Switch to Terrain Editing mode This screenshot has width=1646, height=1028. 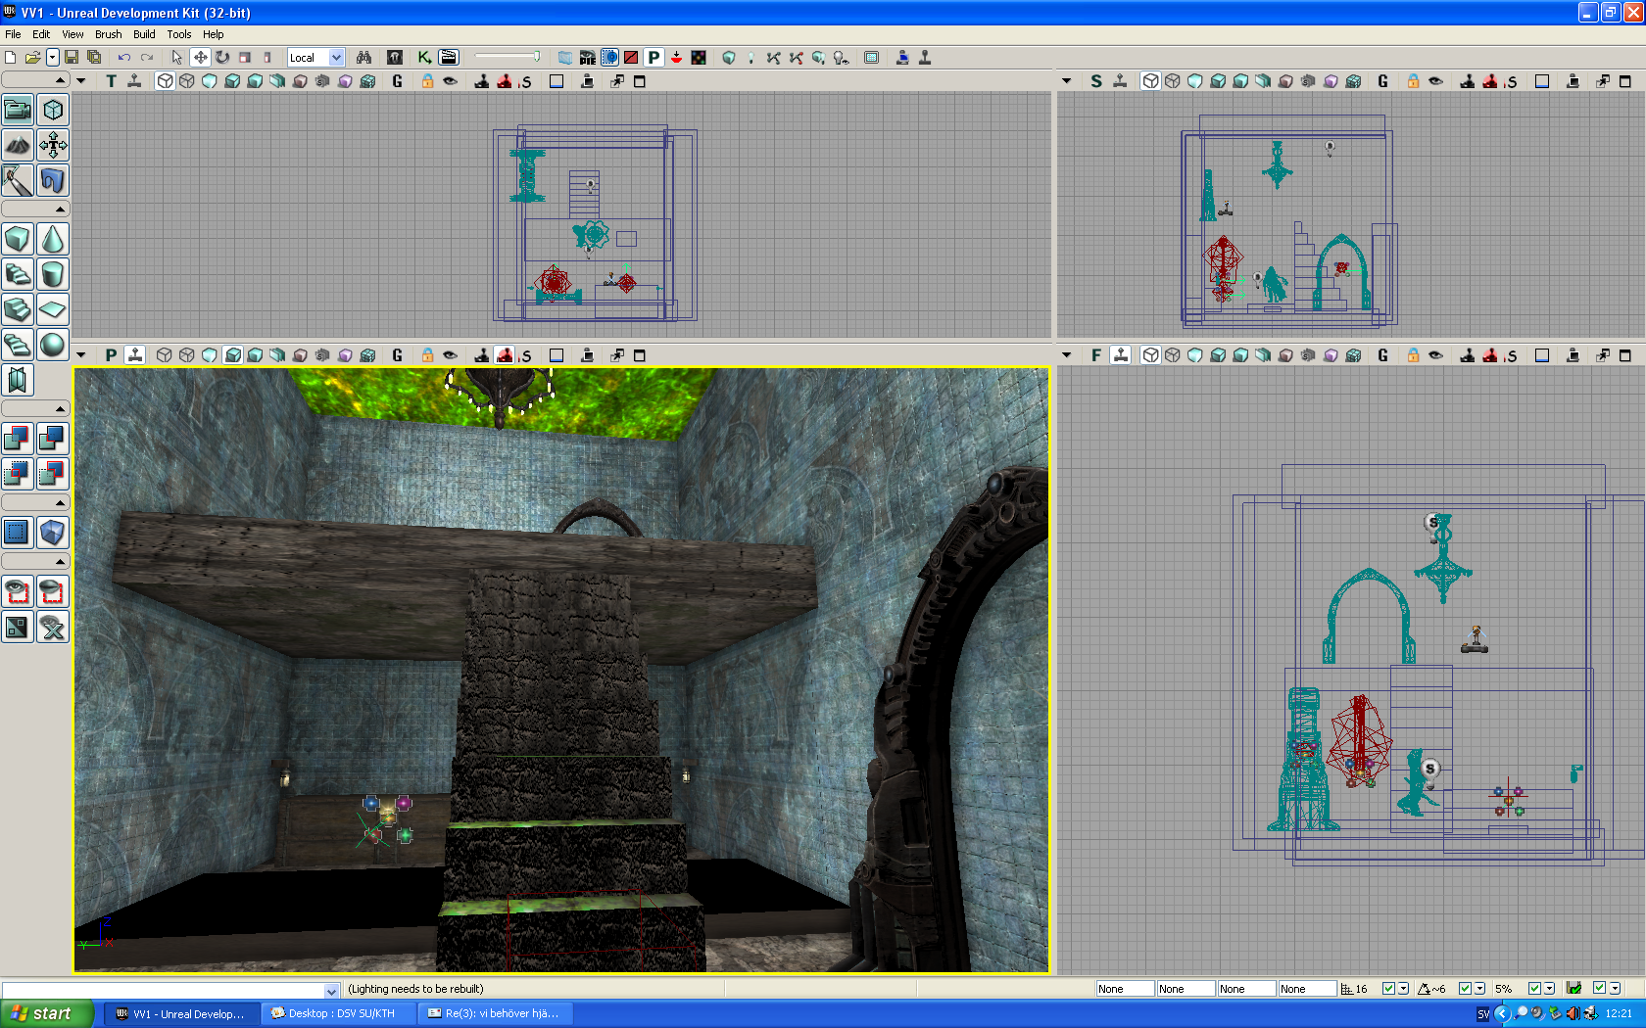click(x=18, y=145)
